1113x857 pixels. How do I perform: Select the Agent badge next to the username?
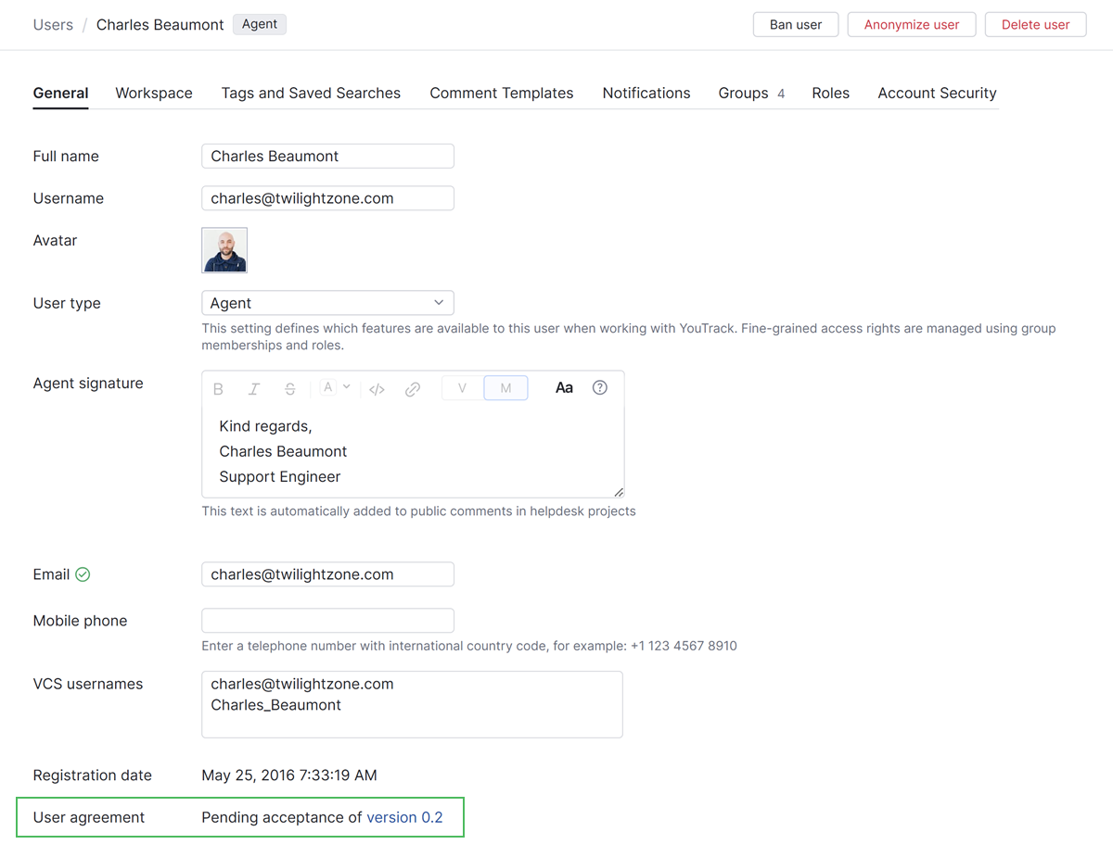[259, 24]
